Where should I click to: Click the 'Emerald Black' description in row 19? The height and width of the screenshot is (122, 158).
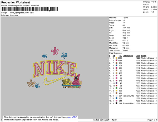point(129,103)
